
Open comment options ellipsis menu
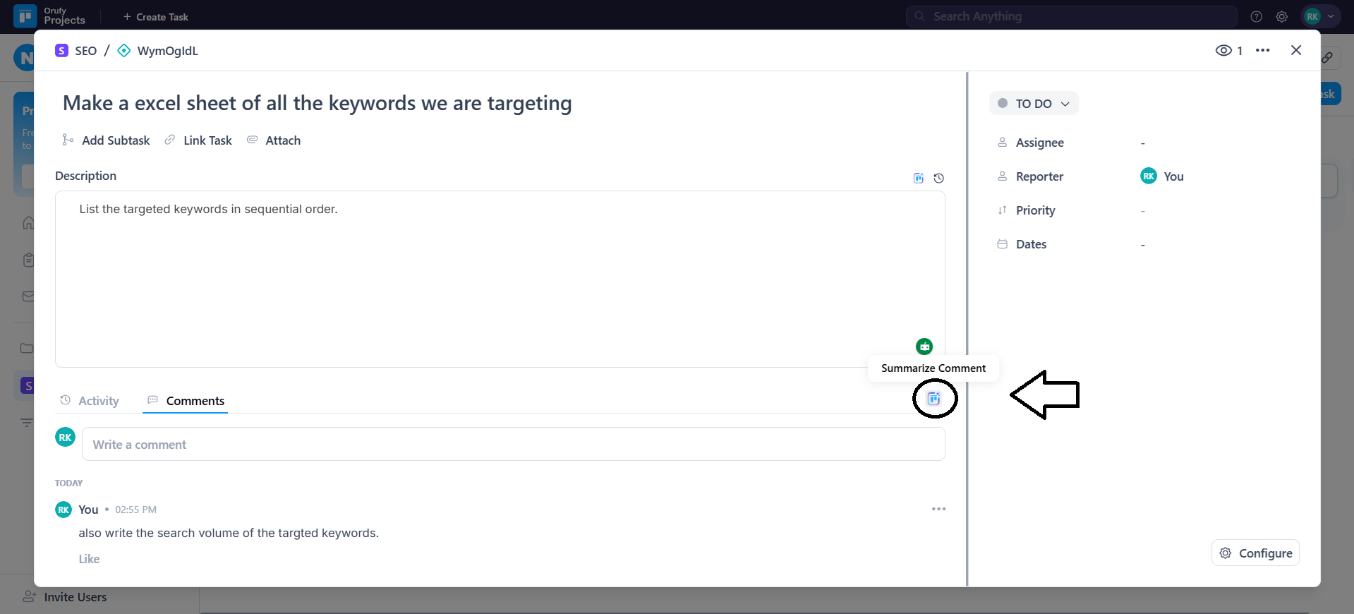938,509
